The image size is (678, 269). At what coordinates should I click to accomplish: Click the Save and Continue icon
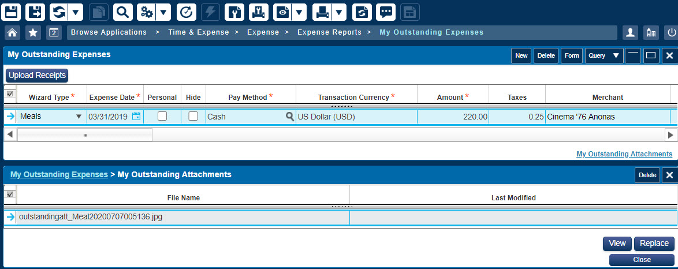click(36, 12)
